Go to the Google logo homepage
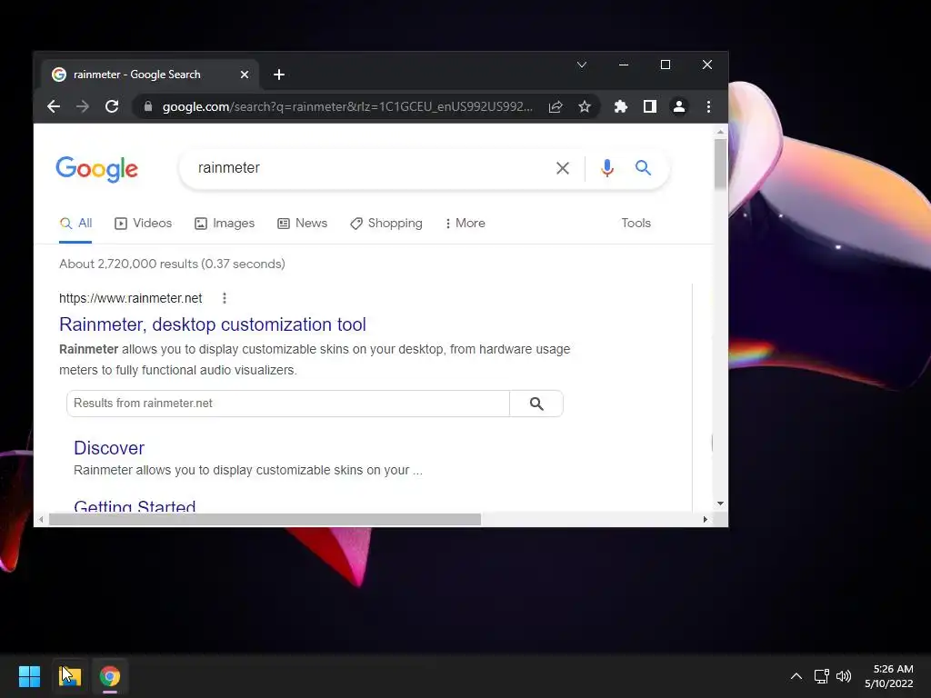 click(x=96, y=169)
